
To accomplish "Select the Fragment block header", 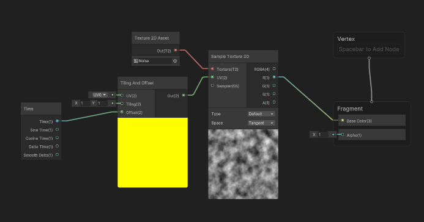I will pos(350,109).
